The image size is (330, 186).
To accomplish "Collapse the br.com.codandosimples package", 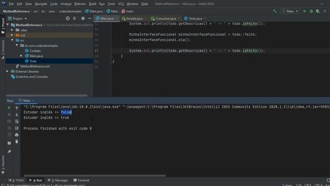I will pos(17,45).
